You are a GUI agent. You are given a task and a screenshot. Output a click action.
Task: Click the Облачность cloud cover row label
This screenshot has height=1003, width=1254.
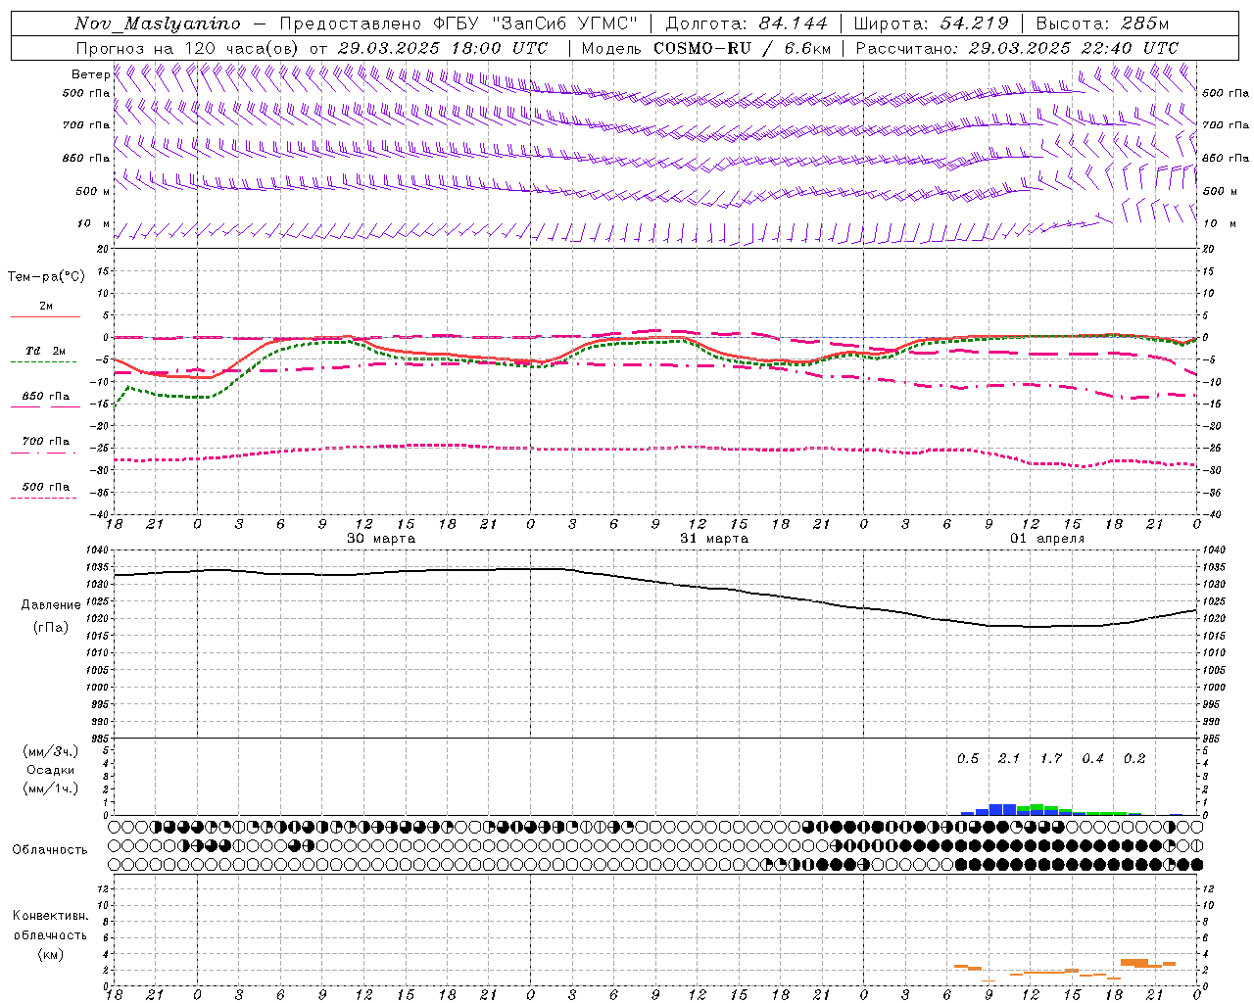coord(50,849)
